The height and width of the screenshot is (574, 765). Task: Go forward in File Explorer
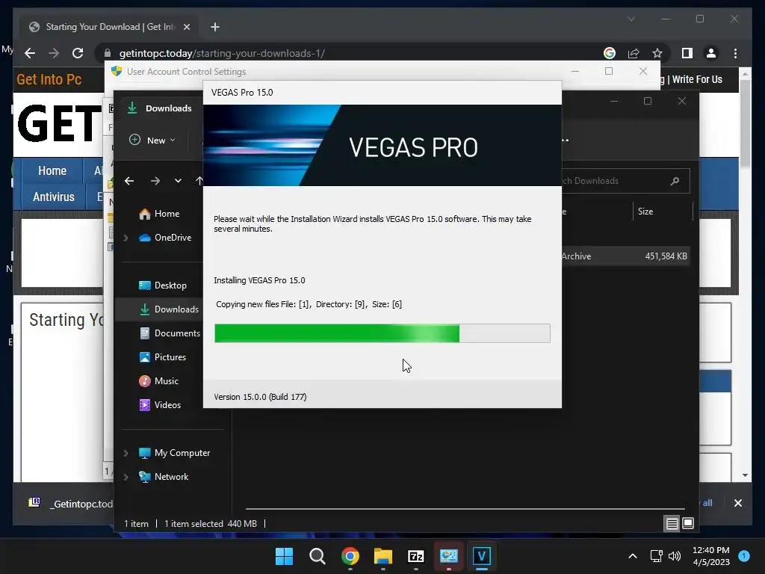pyautogui.click(x=155, y=181)
